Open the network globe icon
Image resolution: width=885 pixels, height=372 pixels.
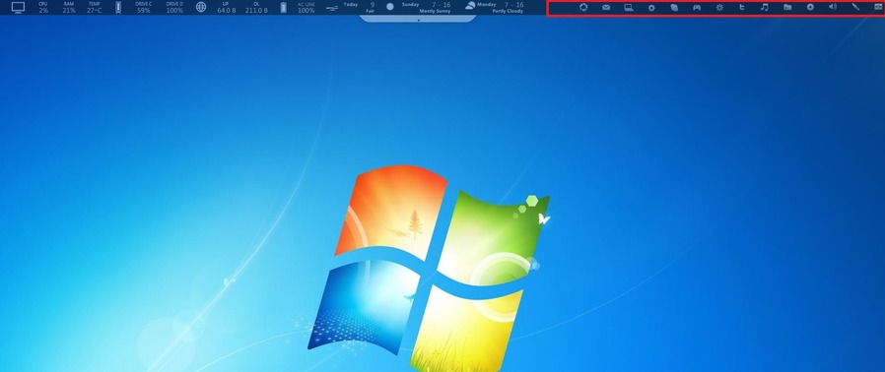click(x=201, y=7)
